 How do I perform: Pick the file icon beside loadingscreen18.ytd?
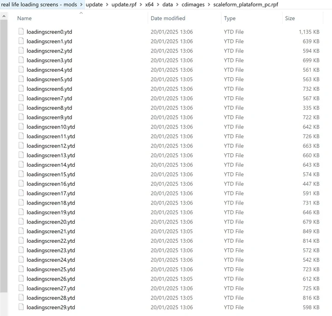21,203
